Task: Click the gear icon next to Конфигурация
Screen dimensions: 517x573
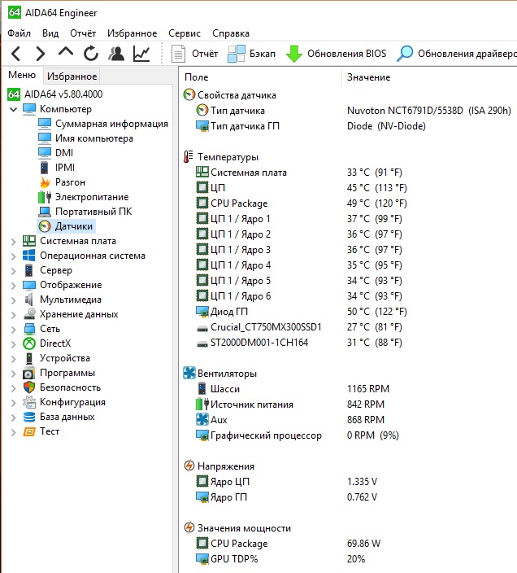Action: click(29, 402)
